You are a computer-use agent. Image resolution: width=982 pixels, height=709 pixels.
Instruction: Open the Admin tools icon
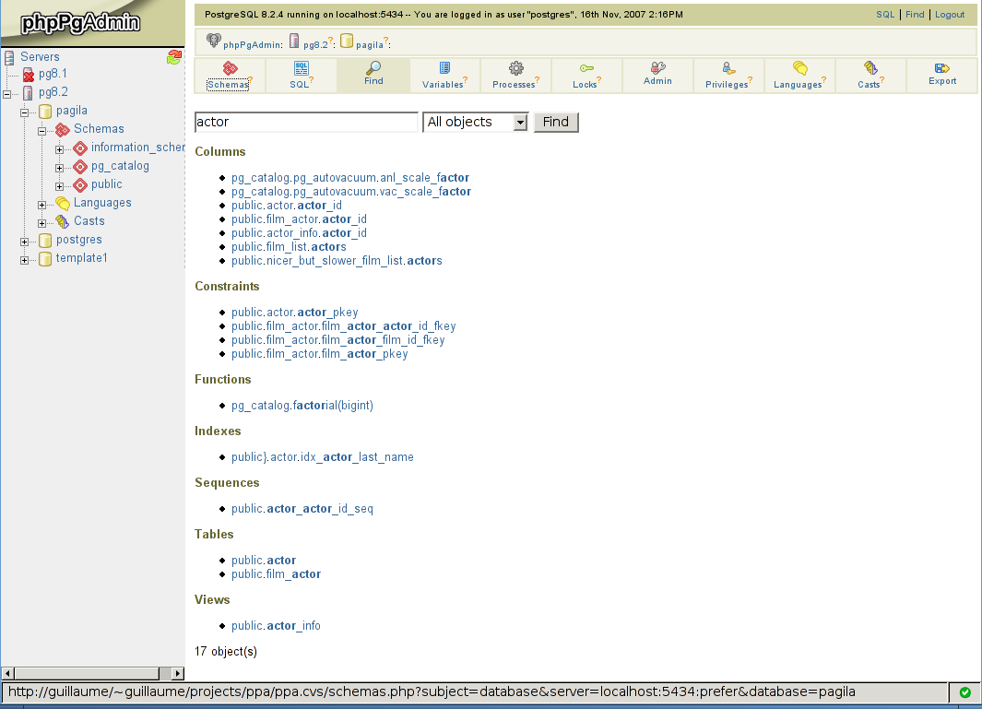pos(657,68)
